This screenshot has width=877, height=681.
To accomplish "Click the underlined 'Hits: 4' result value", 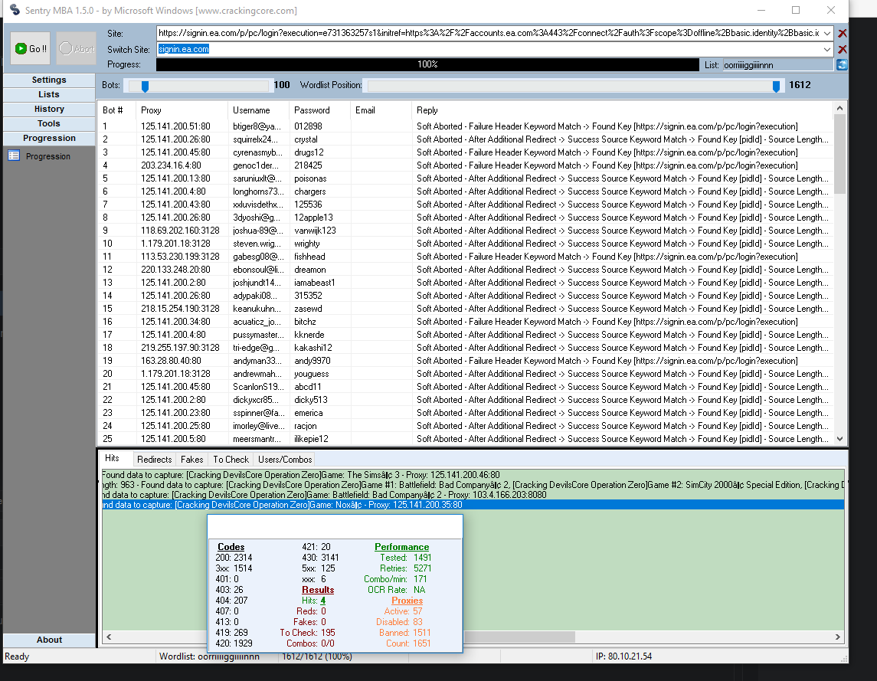I will (322, 601).
